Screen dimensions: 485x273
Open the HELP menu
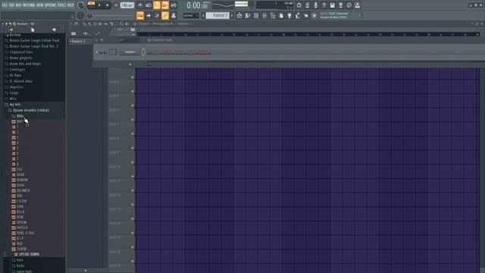click(x=70, y=5)
